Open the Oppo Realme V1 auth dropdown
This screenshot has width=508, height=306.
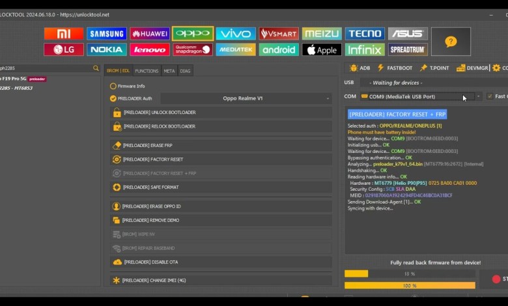coord(246,98)
